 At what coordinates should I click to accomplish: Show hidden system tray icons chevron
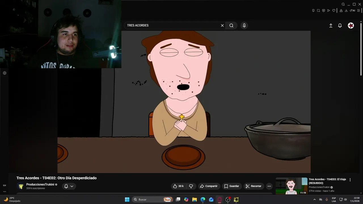314,199
